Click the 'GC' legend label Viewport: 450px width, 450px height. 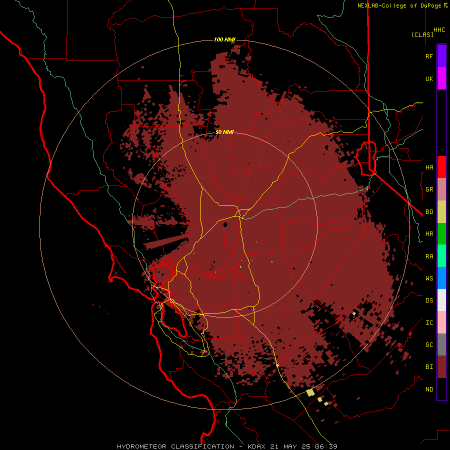tap(429, 345)
